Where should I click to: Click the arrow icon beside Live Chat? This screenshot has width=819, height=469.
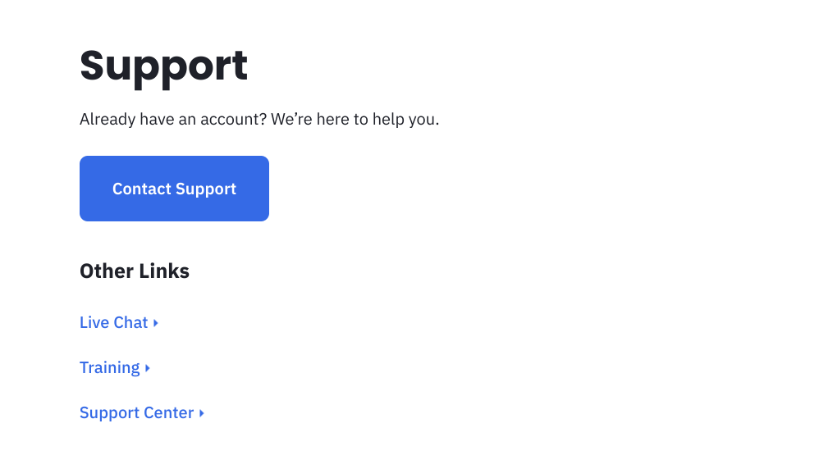coord(156,323)
